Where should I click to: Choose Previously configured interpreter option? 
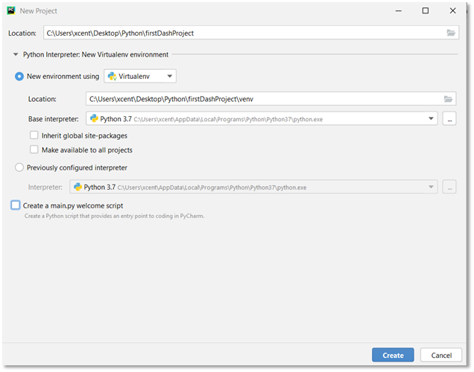[19, 168]
